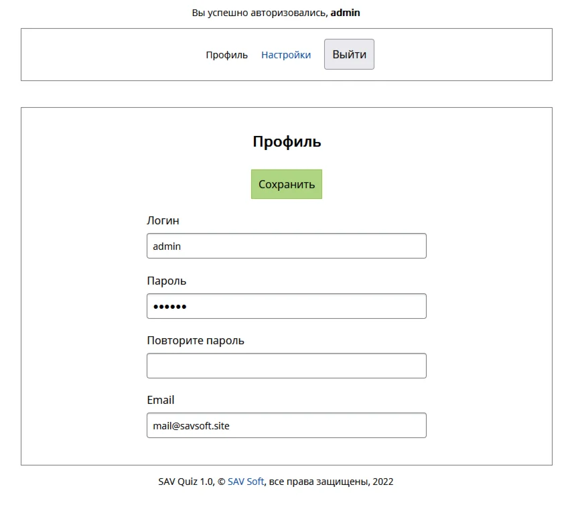Image resolution: width=572 pixels, height=505 pixels.
Task: Click the Email field label
Action: coord(161,400)
